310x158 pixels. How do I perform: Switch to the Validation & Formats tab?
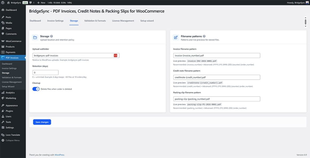pyautogui.click(x=95, y=21)
